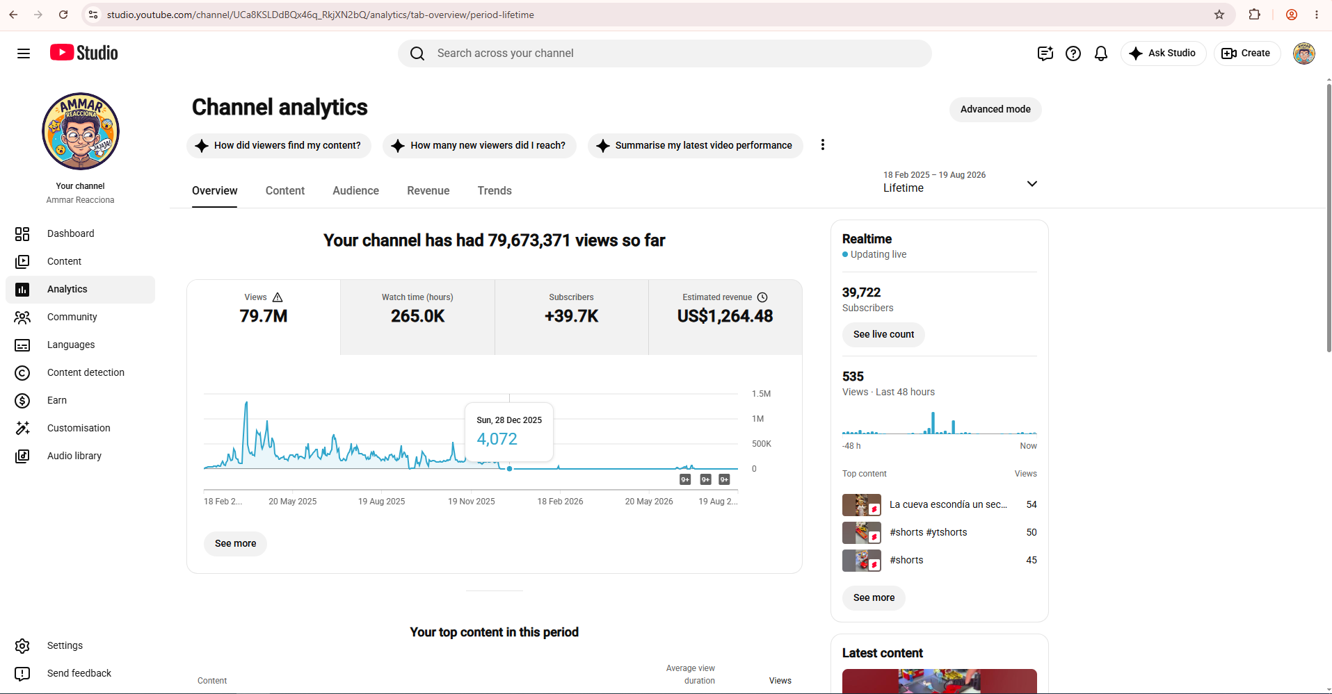Image resolution: width=1332 pixels, height=694 pixels.
Task: Switch to the Audience tab
Action: pos(355,191)
